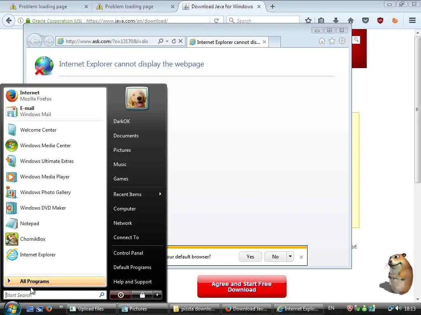Click No on default browser prompt

(x=275, y=257)
